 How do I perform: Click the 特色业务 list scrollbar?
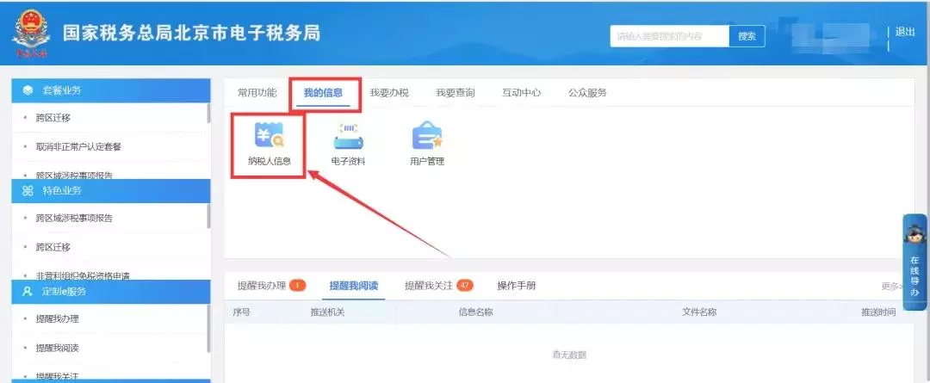coord(208,216)
